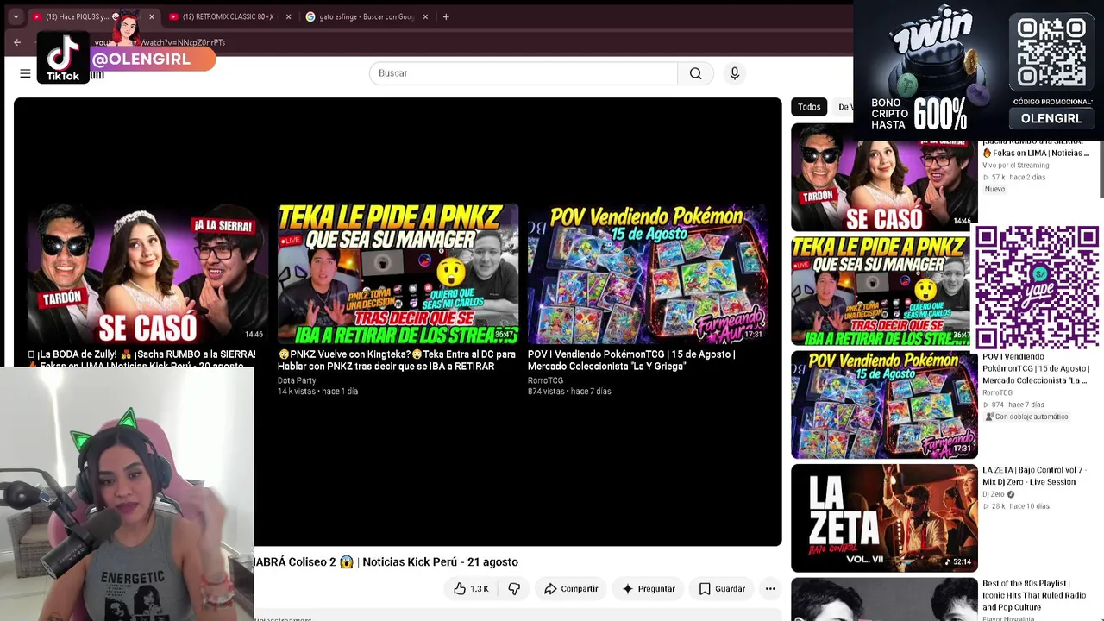The width and height of the screenshot is (1104, 621).
Task: Open LA ZETA Bajo Control thumbnail
Action: pyautogui.click(x=884, y=518)
